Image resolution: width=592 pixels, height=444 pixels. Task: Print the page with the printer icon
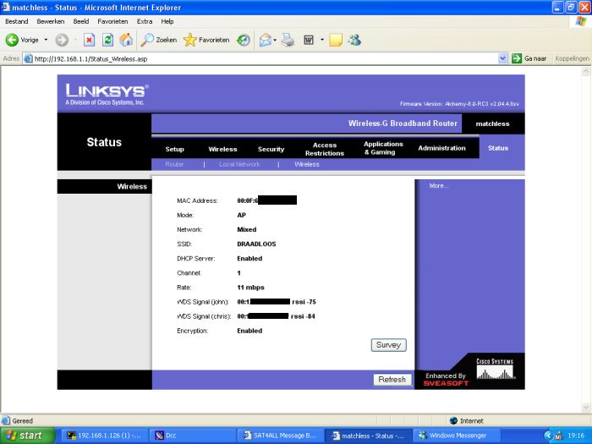coord(288,40)
